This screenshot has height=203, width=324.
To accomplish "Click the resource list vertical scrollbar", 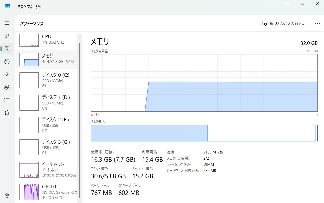I will (79, 115).
